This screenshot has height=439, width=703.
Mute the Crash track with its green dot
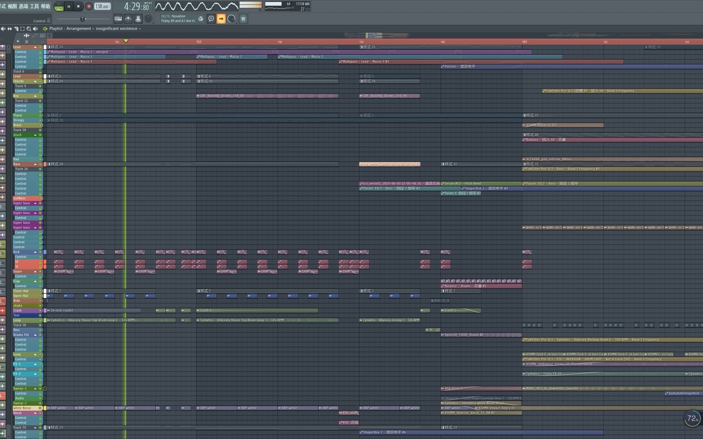(40, 311)
